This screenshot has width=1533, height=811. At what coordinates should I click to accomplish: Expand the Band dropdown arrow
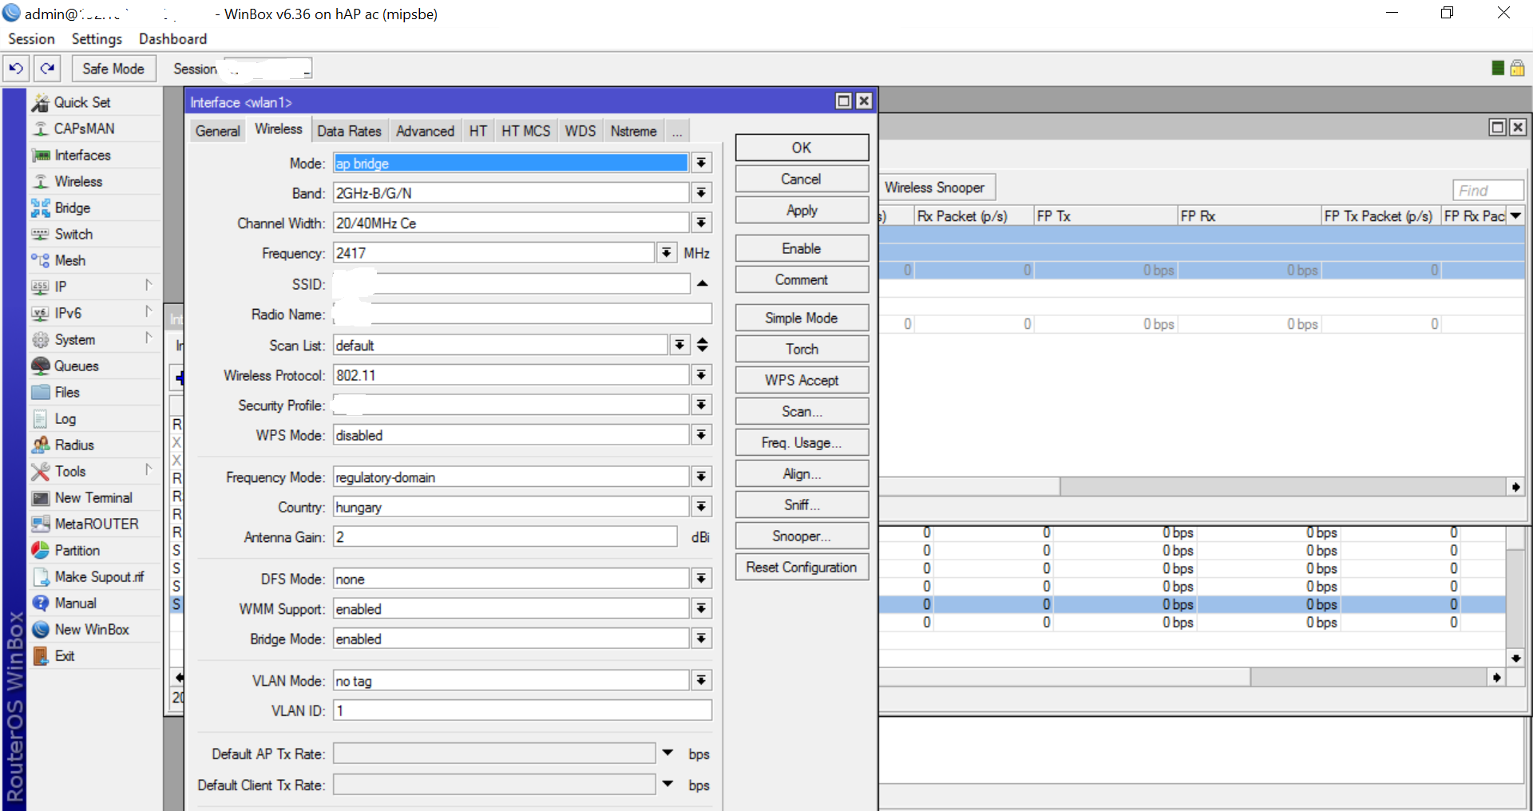pos(701,192)
